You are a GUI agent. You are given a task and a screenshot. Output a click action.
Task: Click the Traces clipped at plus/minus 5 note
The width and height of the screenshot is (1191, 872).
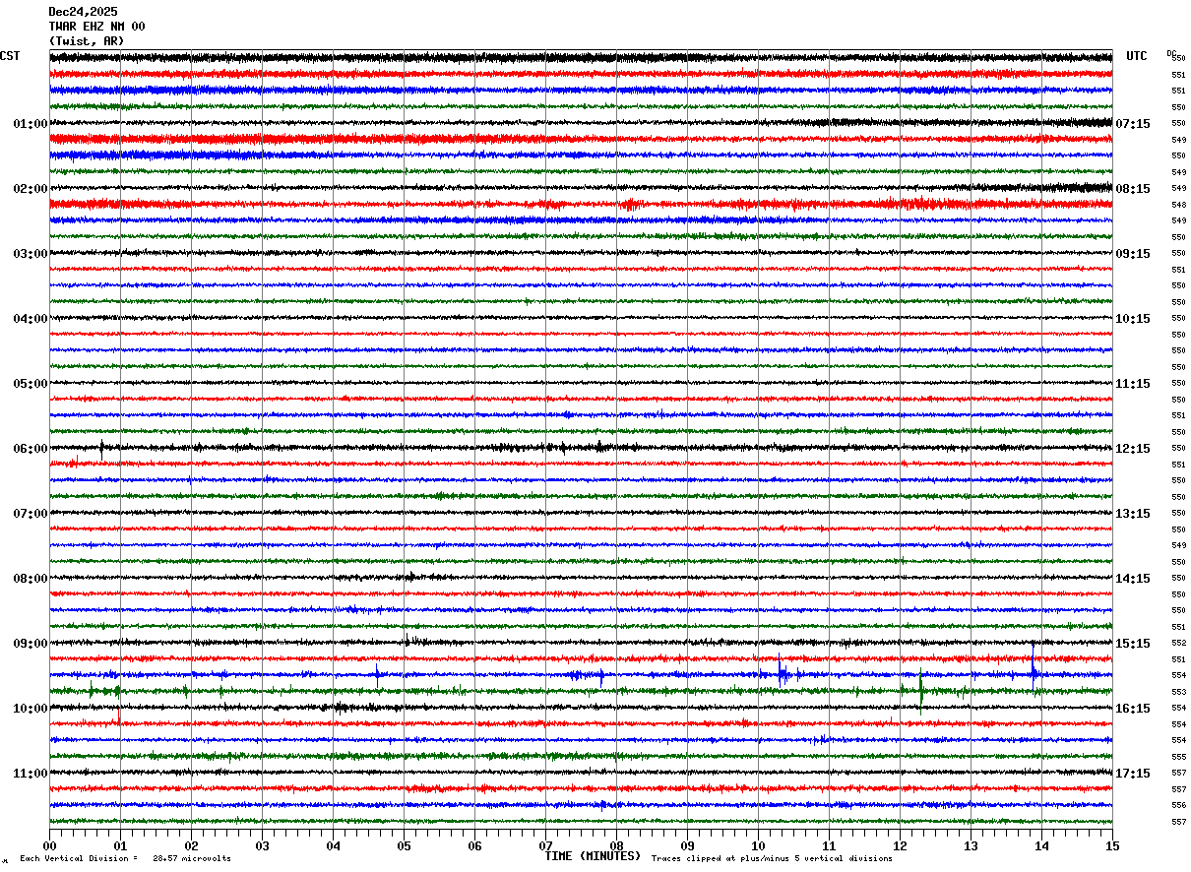tap(772, 858)
